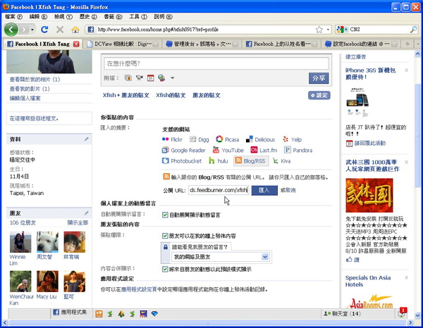This screenshot has width=423, height=328.
Task: Edit the 資料 box with pencil icon
Action: pyautogui.click(x=86, y=139)
